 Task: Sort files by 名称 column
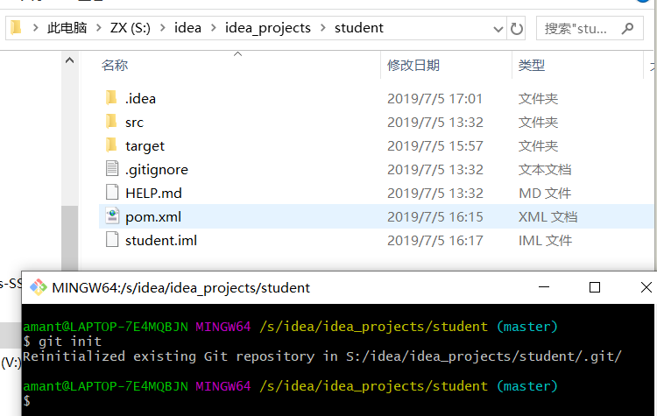(x=115, y=65)
